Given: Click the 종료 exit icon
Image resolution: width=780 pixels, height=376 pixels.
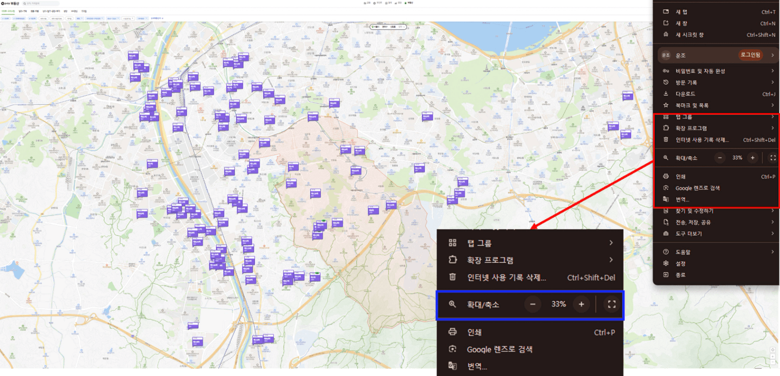Looking at the screenshot, I should 666,275.
